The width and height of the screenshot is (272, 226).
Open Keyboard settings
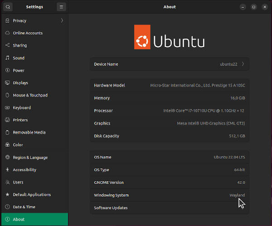click(35, 108)
